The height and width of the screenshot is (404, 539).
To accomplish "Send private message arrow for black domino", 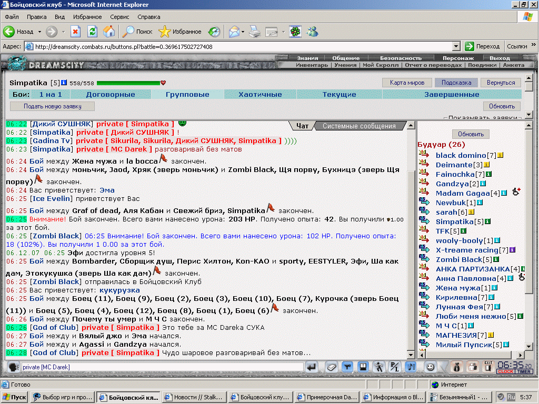I will pos(424,154).
